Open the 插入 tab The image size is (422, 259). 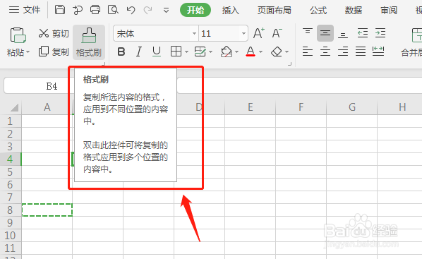[x=230, y=10]
